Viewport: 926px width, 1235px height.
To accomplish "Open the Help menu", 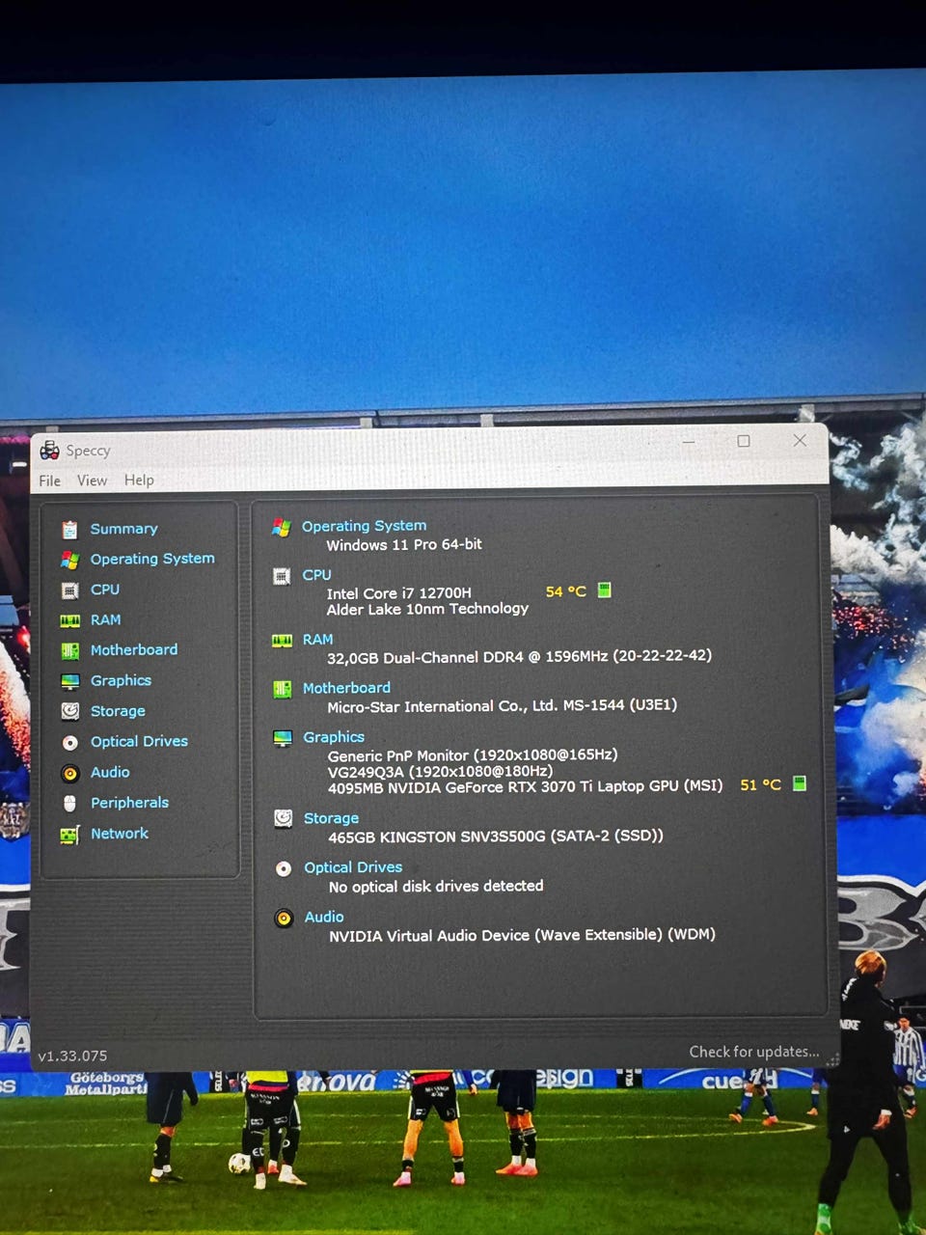I will click(139, 480).
